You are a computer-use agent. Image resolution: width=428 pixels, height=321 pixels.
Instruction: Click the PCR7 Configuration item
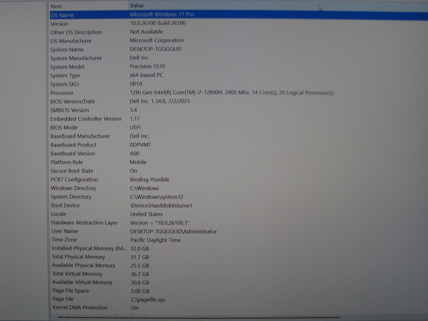[74, 179]
